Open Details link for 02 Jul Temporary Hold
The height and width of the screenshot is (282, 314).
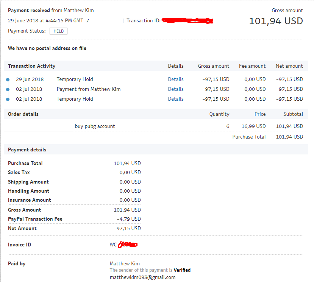176,99
